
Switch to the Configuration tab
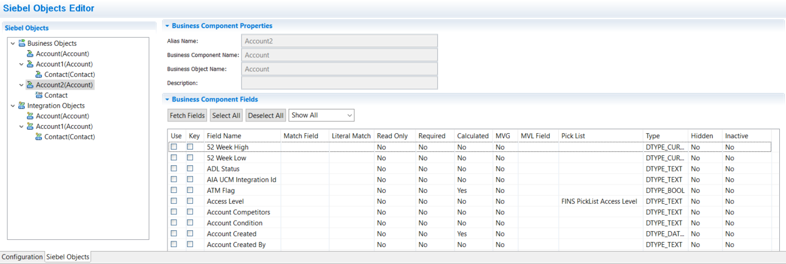[x=22, y=257]
